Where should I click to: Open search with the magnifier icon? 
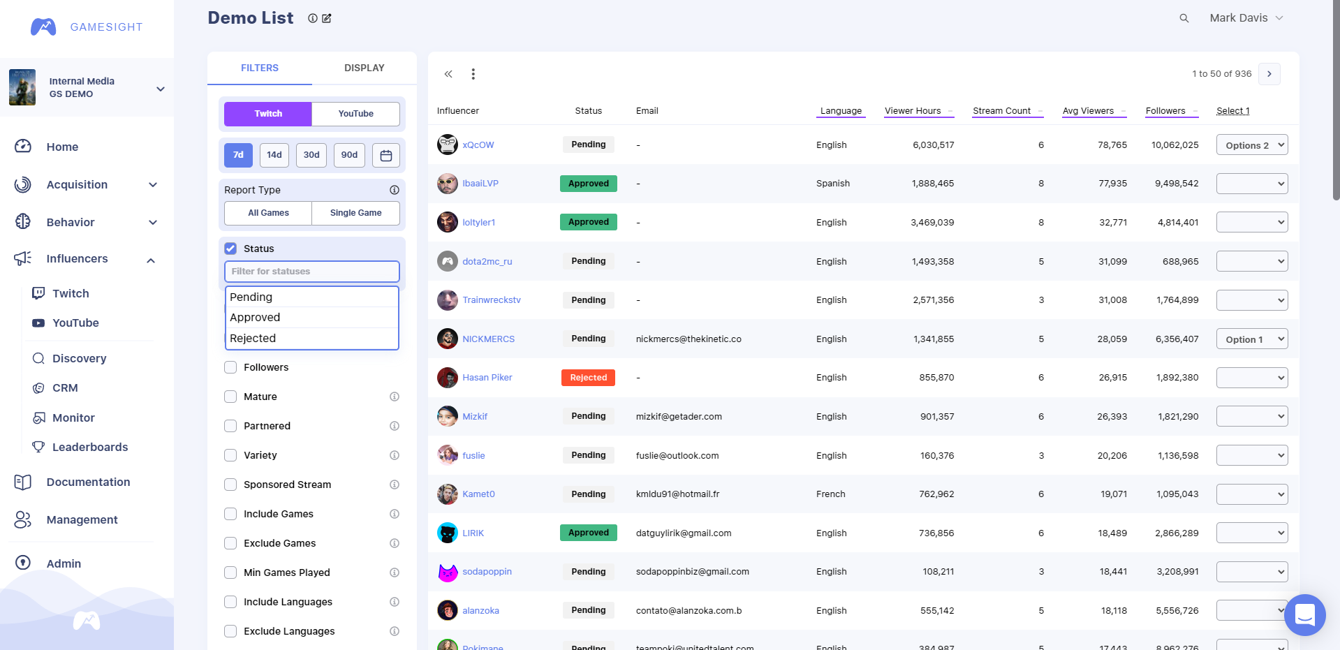pyautogui.click(x=1184, y=18)
